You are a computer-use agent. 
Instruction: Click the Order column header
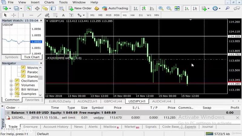click(x=11, y=108)
